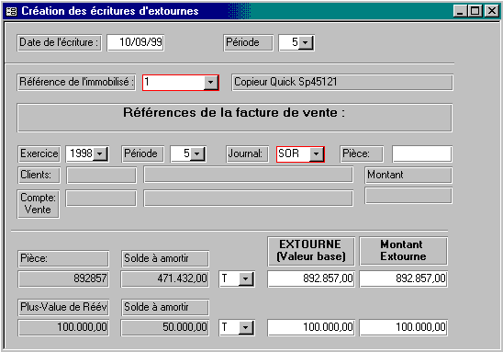Open the Journal SOR dropdown arrow
The height and width of the screenshot is (352, 503).
point(317,154)
